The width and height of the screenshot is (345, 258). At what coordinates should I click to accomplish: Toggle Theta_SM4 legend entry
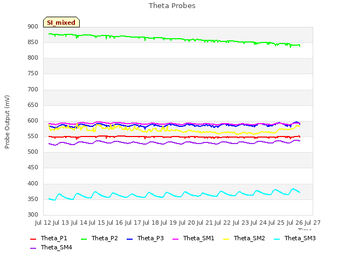(51, 247)
